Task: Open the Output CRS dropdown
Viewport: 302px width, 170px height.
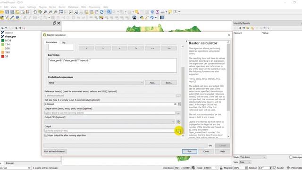Action: tap(110, 122)
